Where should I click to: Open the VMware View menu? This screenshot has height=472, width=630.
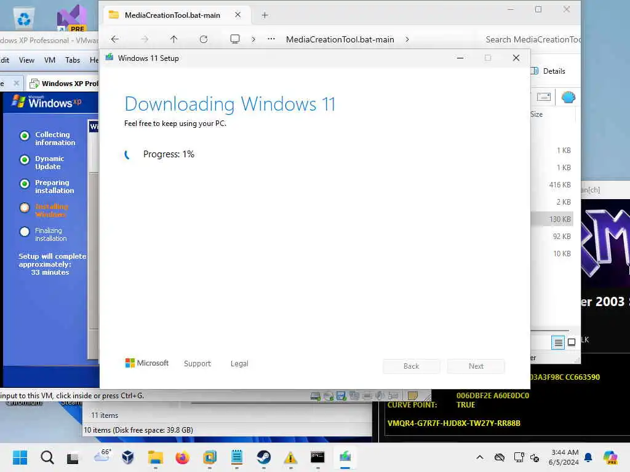pyautogui.click(x=26, y=60)
